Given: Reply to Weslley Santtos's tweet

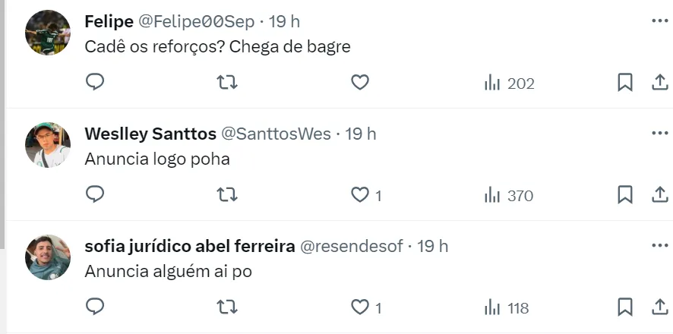Looking at the screenshot, I should click(x=95, y=195).
